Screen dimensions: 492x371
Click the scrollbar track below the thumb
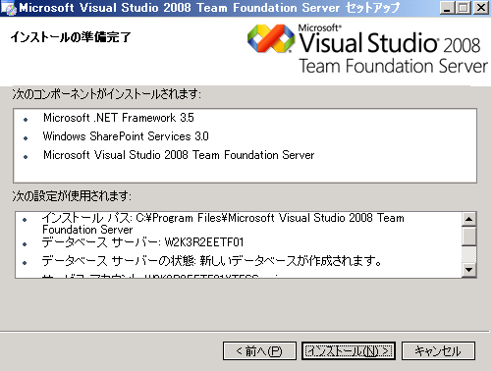tap(469, 254)
